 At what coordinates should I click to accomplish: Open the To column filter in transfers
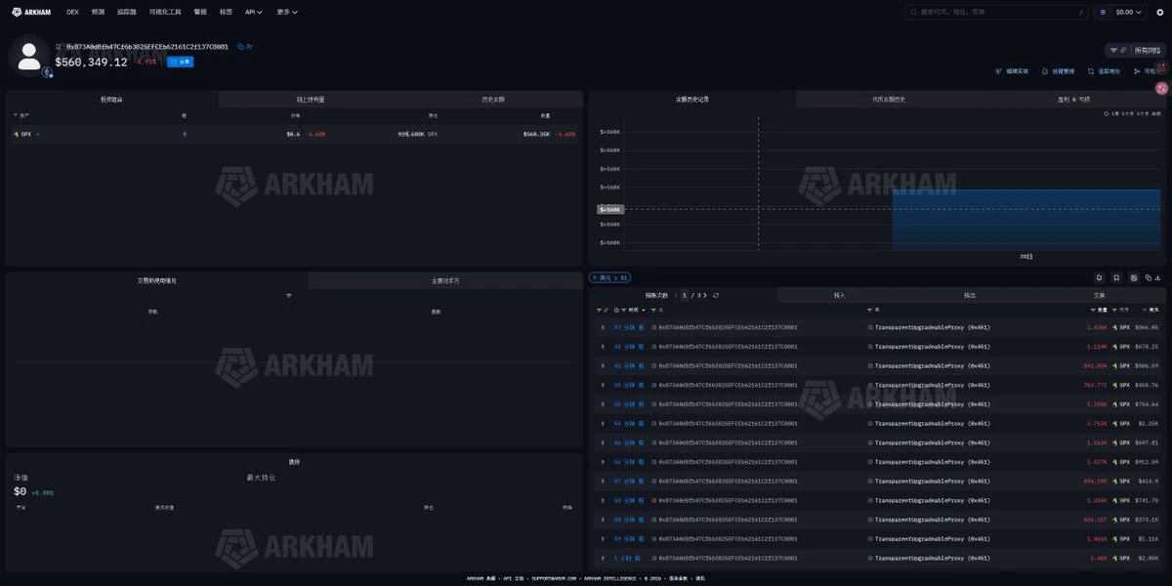tap(870, 310)
